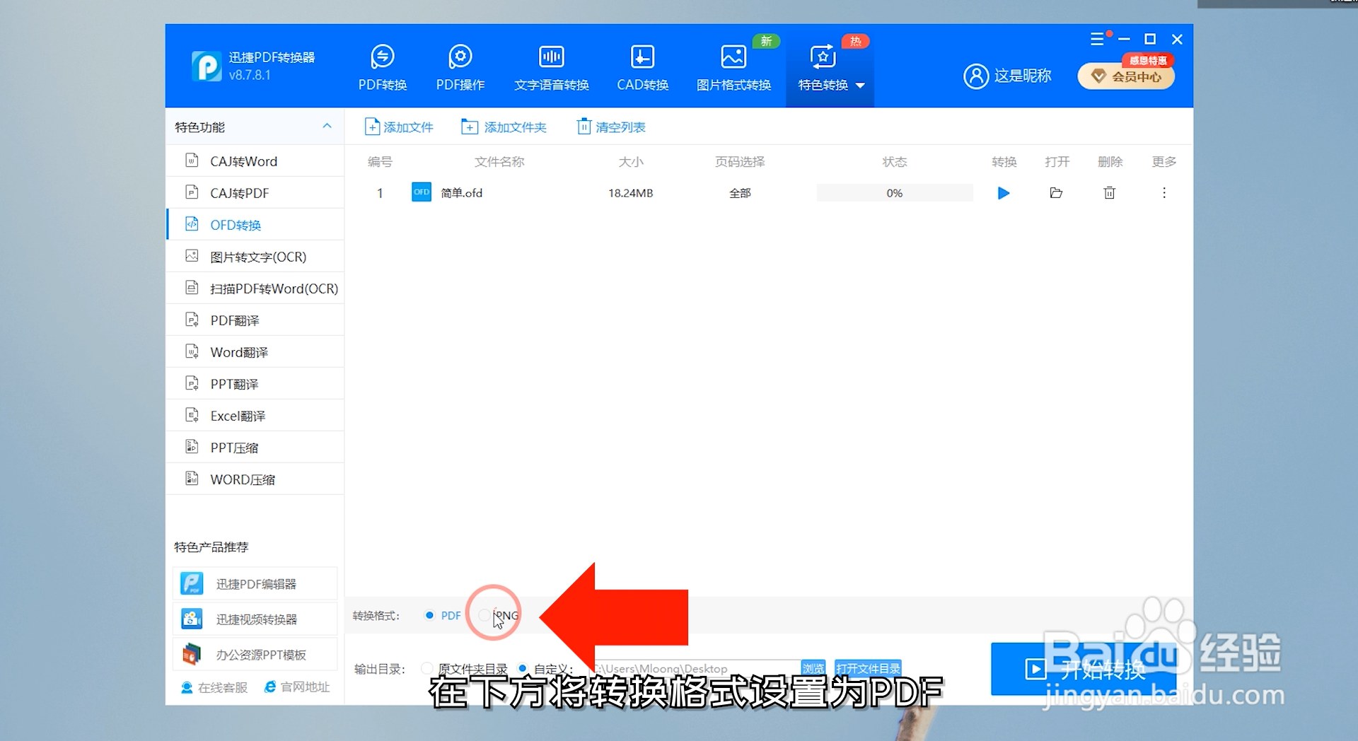This screenshot has width=1358, height=741.
Task: Open output folder icon for 简单.ofd
Action: 1056,193
